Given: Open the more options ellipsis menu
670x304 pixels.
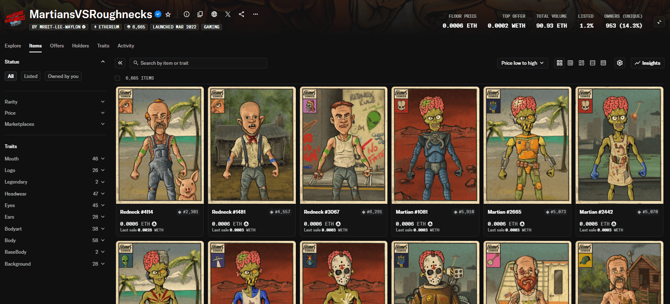Looking at the screenshot, I should (255, 14).
